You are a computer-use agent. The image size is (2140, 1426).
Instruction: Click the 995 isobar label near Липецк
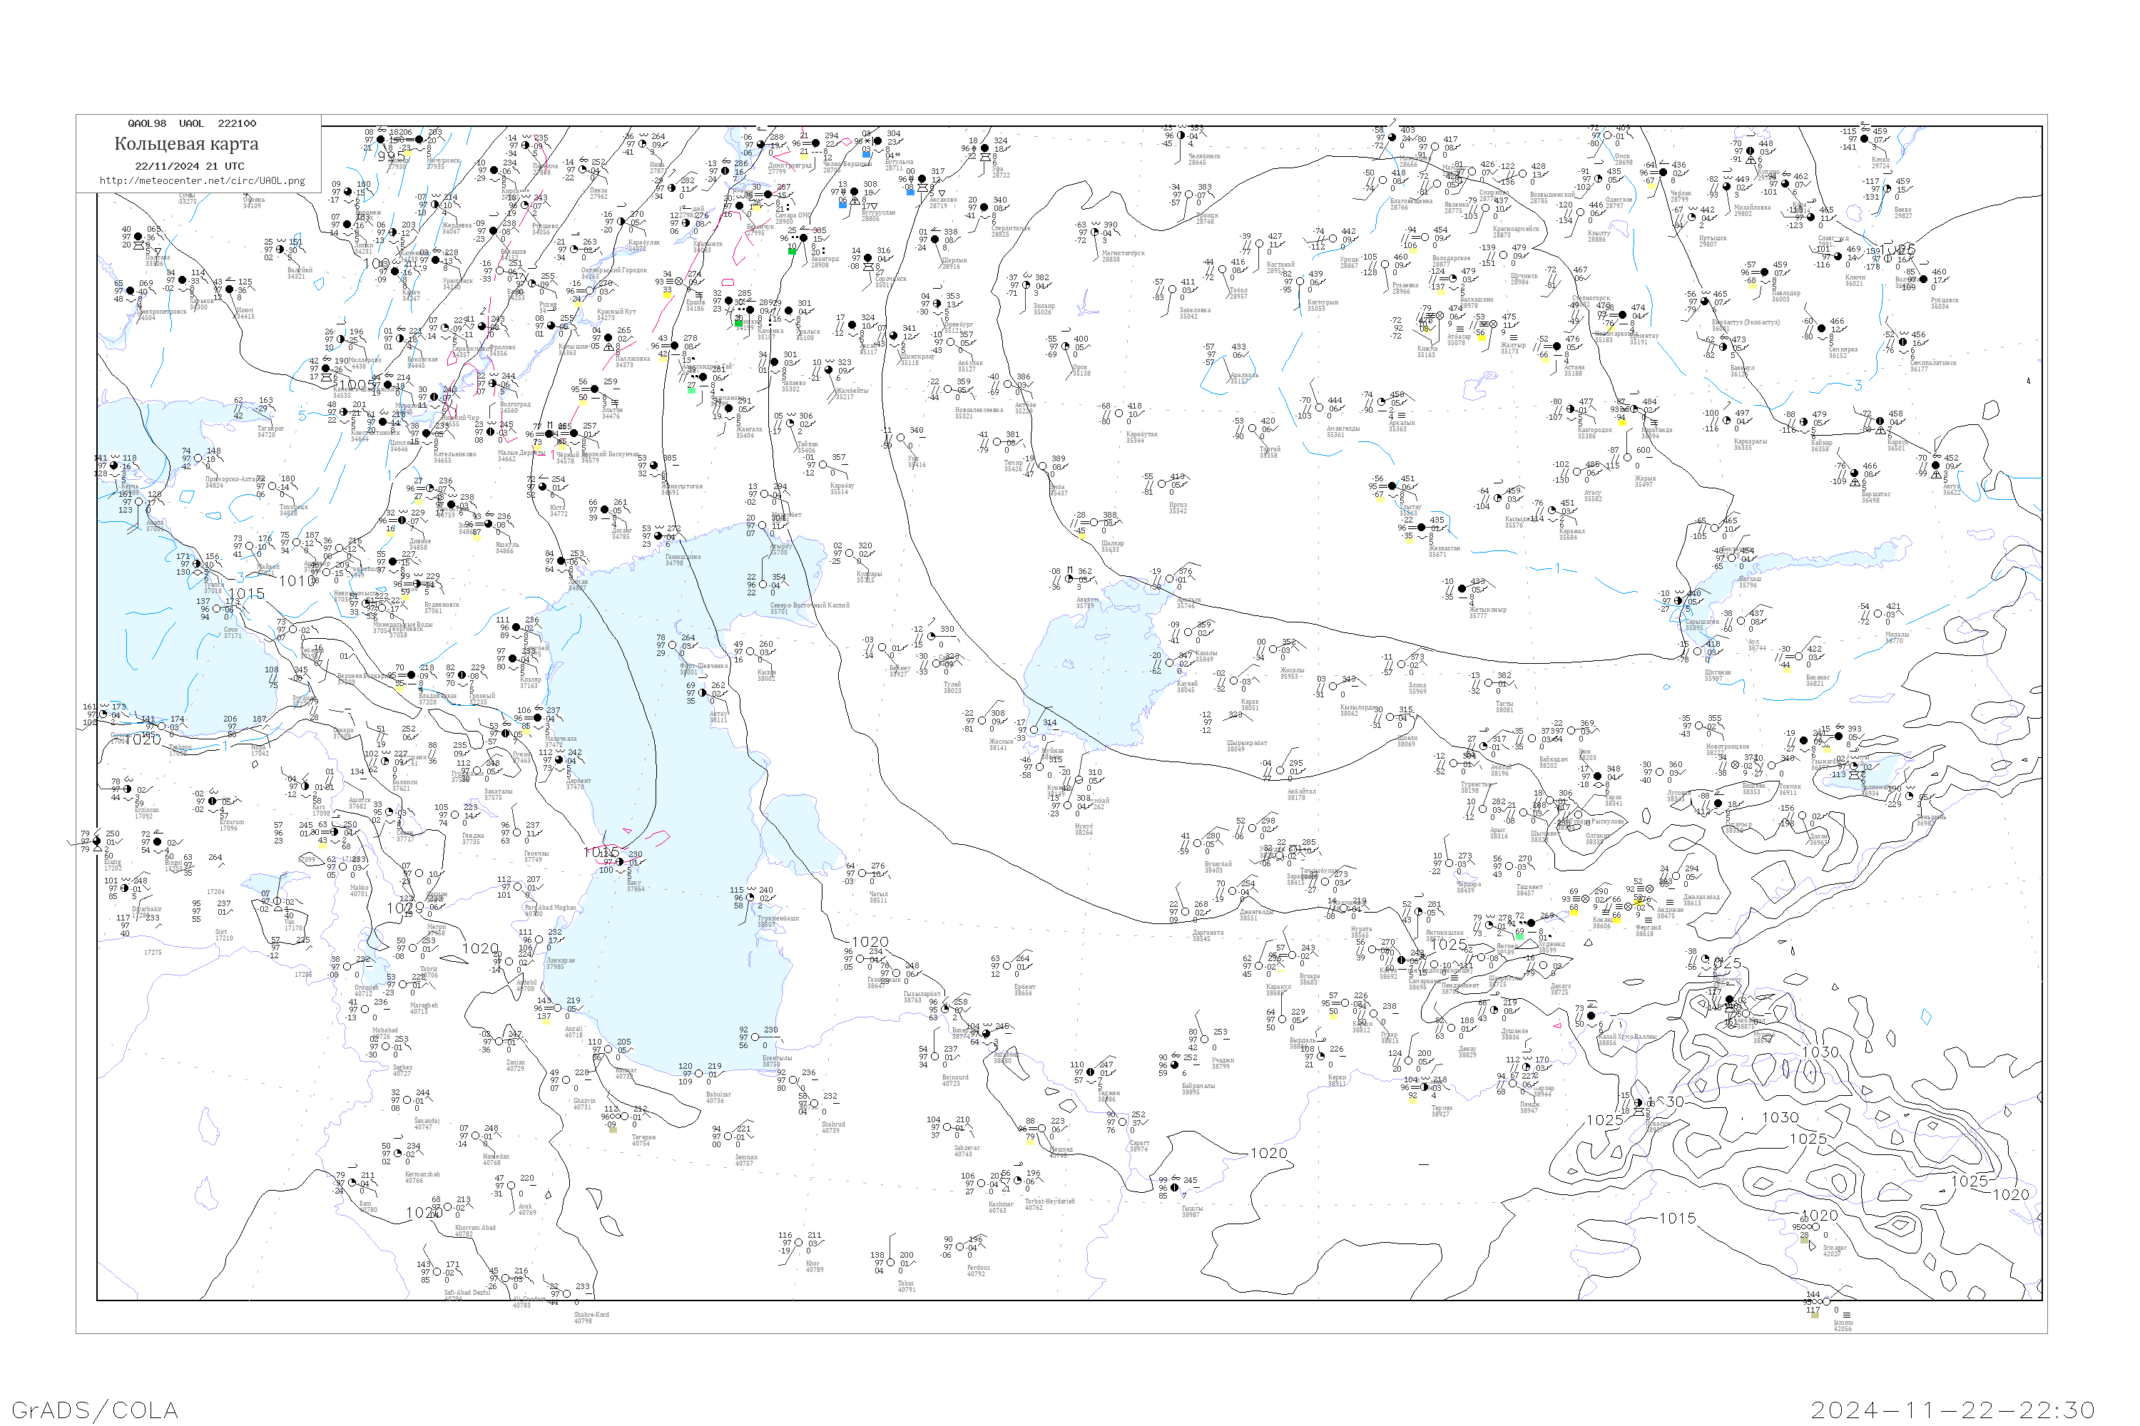390,156
